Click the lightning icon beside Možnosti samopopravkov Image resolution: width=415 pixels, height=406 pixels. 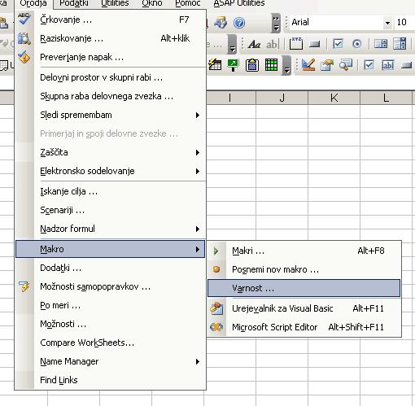24,286
